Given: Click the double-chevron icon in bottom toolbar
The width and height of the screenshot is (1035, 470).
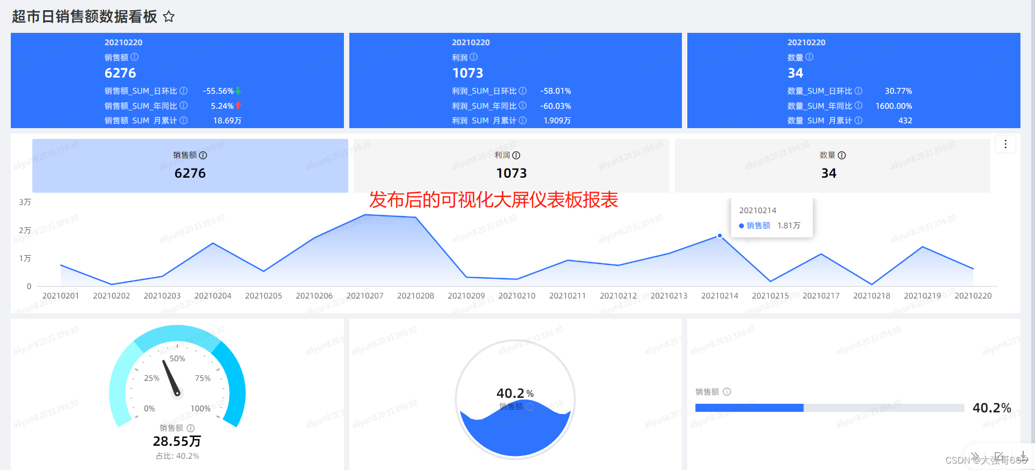Looking at the screenshot, I should click(975, 457).
